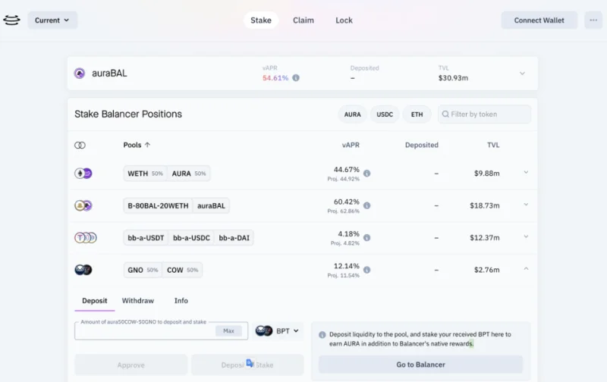The width and height of the screenshot is (607, 382).
Task: Click the AURA 50% token tag in pool row
Action: [188, 174]
